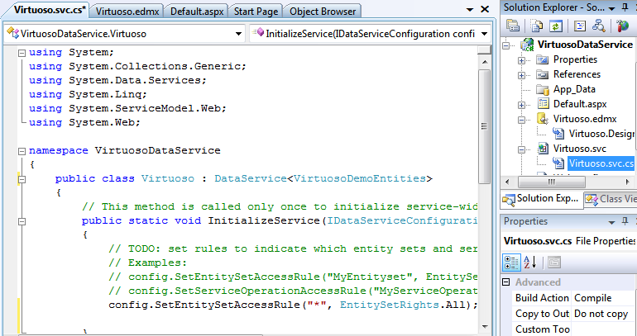Pin the Solution Explorer panel

coord(623,6)
